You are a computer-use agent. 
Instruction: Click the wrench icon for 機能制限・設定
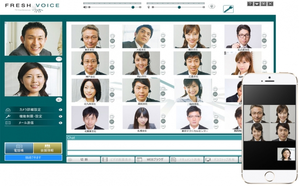(x=8, y=116)
